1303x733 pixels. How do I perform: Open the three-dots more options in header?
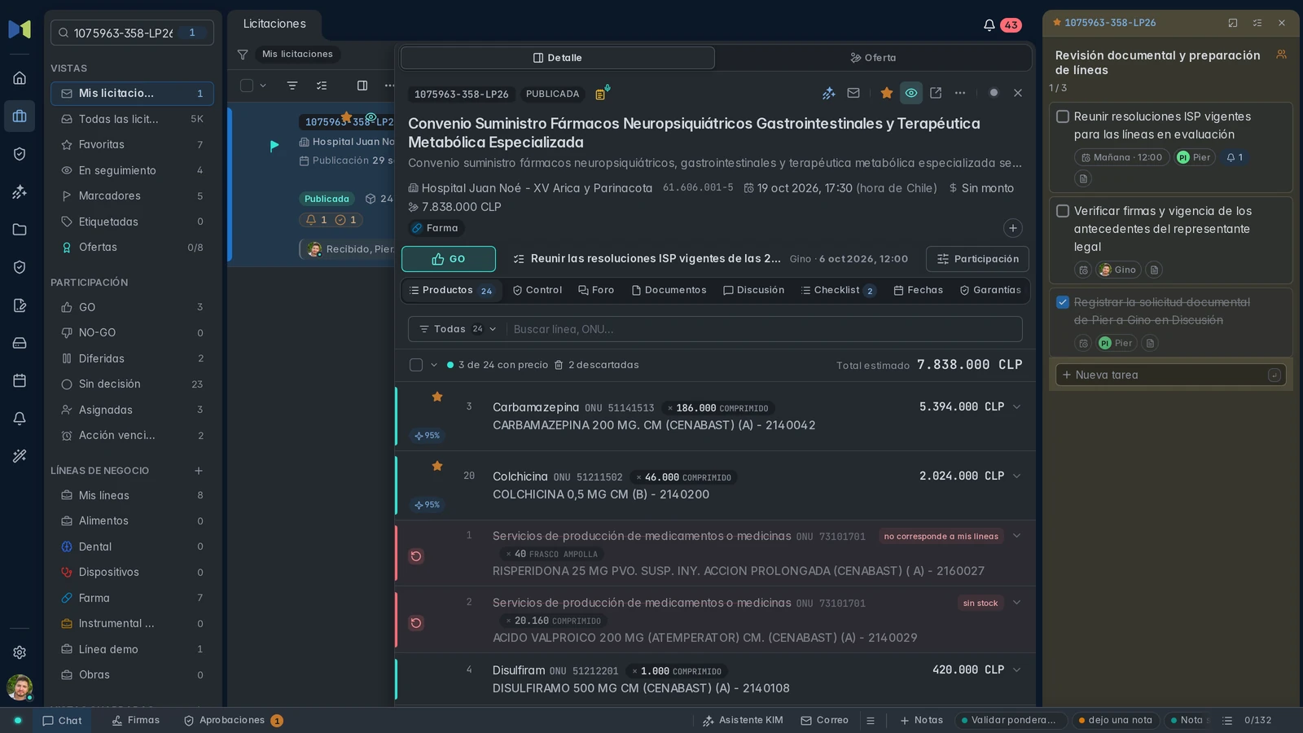click(960, 93)
